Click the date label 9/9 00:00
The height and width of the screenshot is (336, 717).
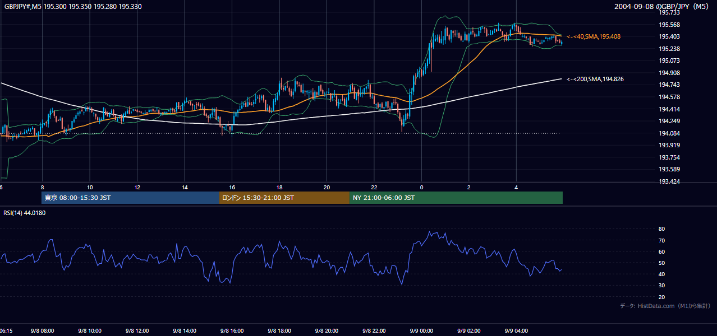coord(421,331)
